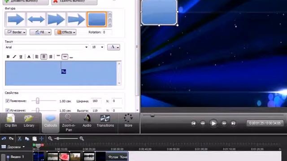Viewport: 287px width, 161px height.
Task: Toggle the Появление fade-in checkbox
Action: [x=7, y=101]
